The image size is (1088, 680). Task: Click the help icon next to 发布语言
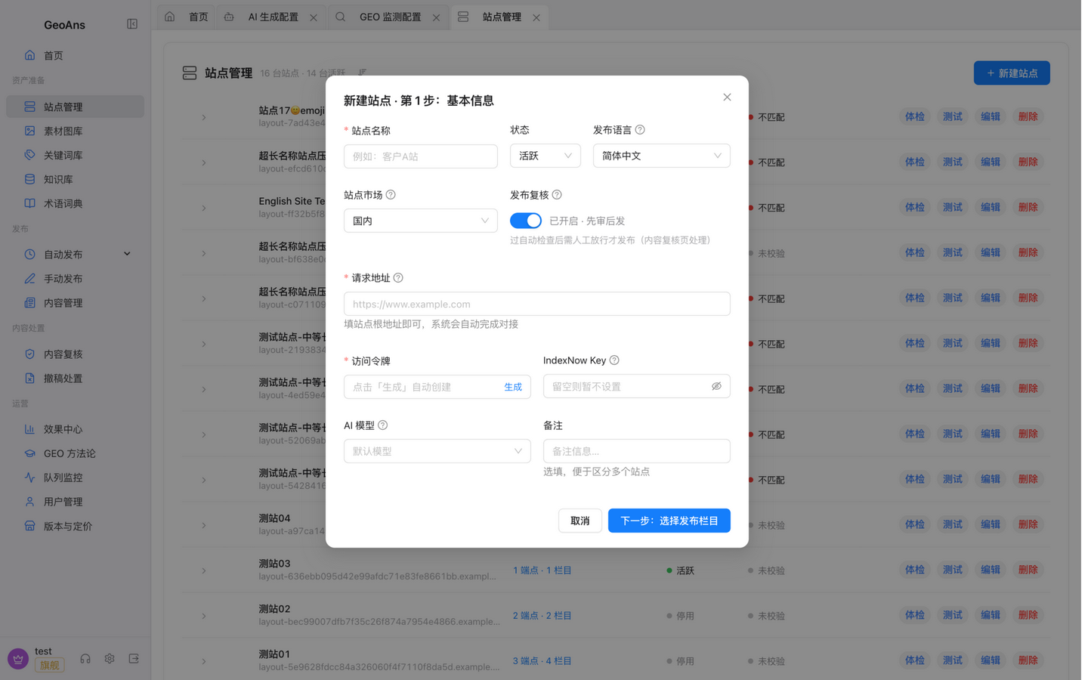640,130
